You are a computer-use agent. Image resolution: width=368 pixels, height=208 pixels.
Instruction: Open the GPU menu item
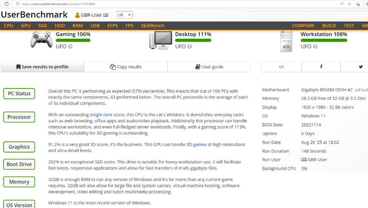[25, 25]
